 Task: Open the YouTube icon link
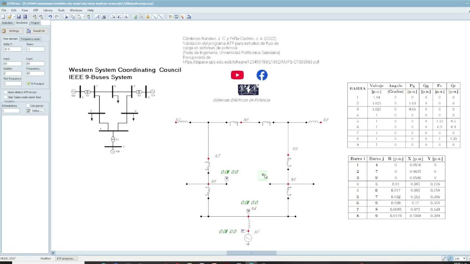point(237,75)
